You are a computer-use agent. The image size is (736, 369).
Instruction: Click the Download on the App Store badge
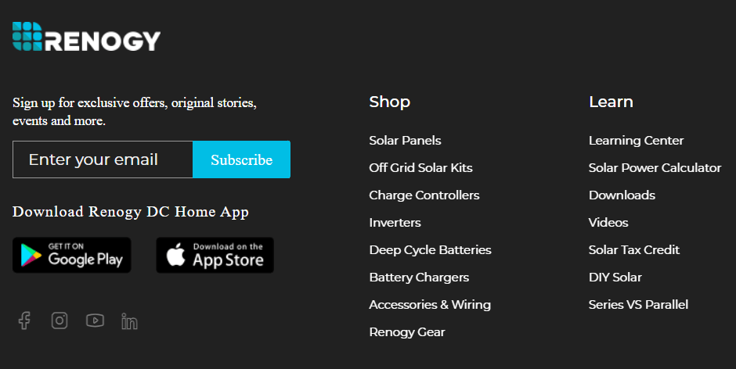coord(215,256)
